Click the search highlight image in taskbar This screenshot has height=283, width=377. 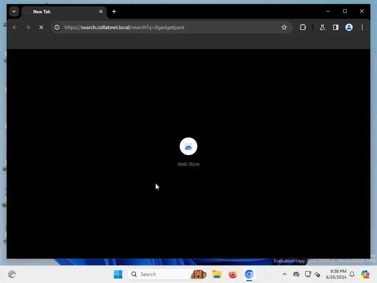point(198,274)
